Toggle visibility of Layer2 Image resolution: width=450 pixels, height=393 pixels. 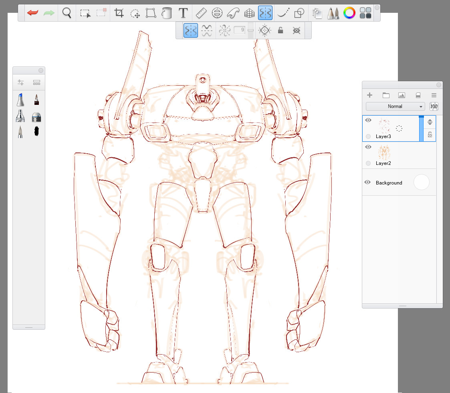pos(368,147)
